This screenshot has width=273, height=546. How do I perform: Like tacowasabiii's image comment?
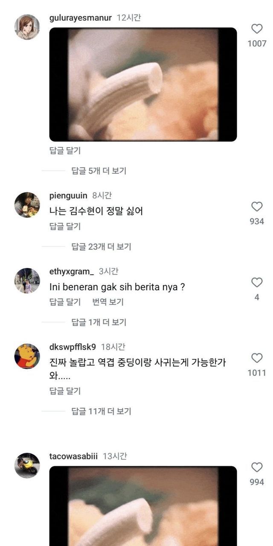[x=257, y=468]
